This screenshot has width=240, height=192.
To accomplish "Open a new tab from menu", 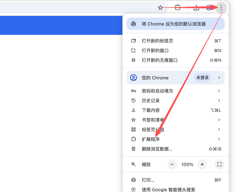I will click(x=176, y=41).
